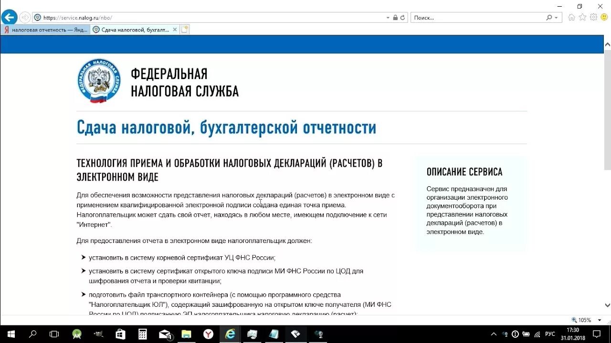Launch Microsoft Store from the taskbar
This screenshot has width=611, height=343.
coord(120,334)
